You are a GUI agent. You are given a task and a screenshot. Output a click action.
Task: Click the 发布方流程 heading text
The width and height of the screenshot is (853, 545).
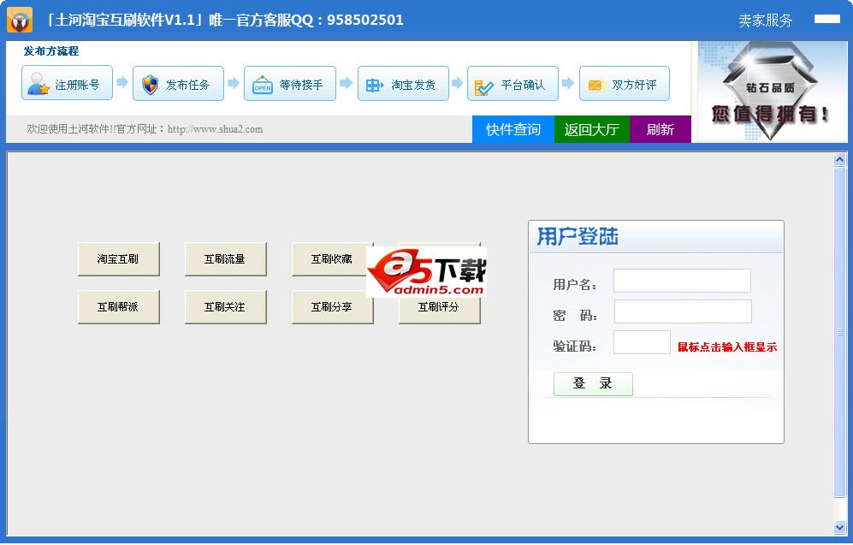(51, 51)
